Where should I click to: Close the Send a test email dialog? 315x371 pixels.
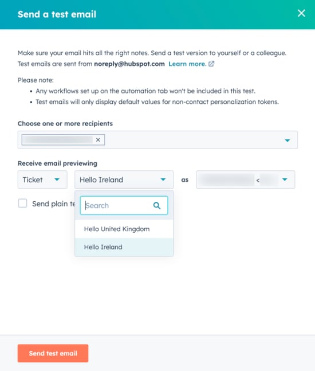pyautogui.click(x=301, y=13)
